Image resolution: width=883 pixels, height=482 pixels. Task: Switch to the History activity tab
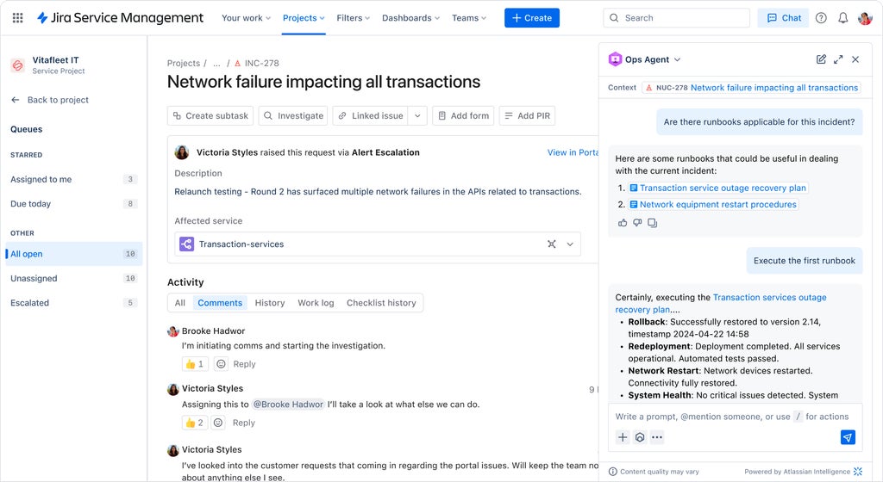point(270,303)
